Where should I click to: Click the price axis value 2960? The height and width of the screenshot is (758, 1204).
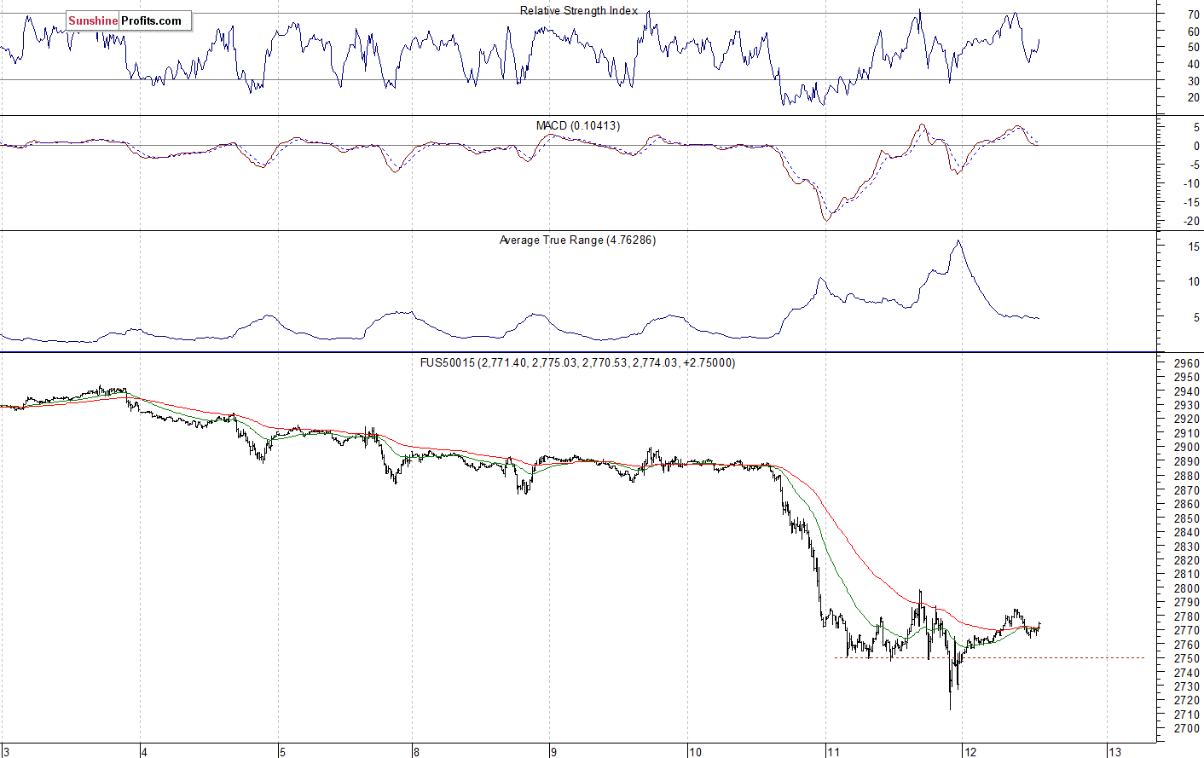click(1187, 363)
